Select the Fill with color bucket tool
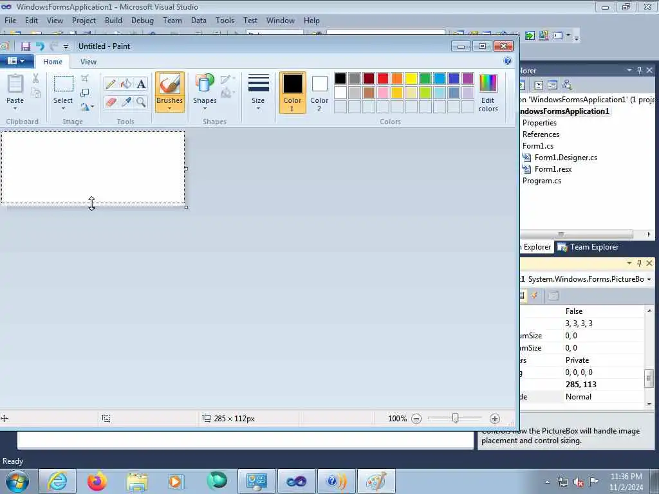Image resolution: width=659 pixels, height=494 pixels. pos(125,84)
